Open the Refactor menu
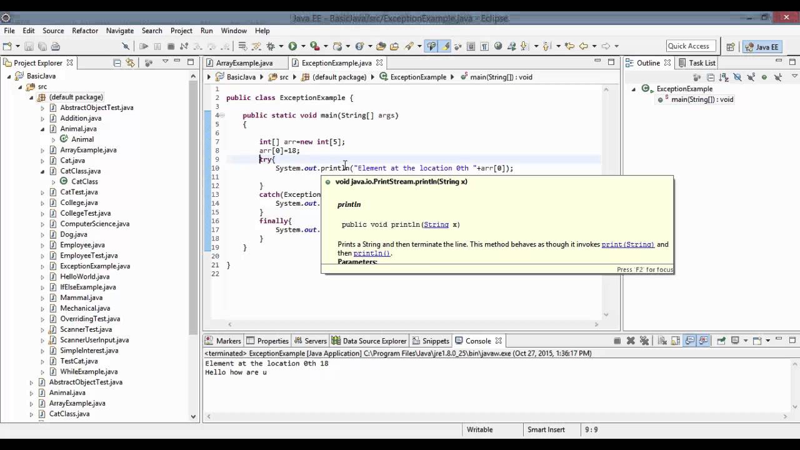 point(85,31)
